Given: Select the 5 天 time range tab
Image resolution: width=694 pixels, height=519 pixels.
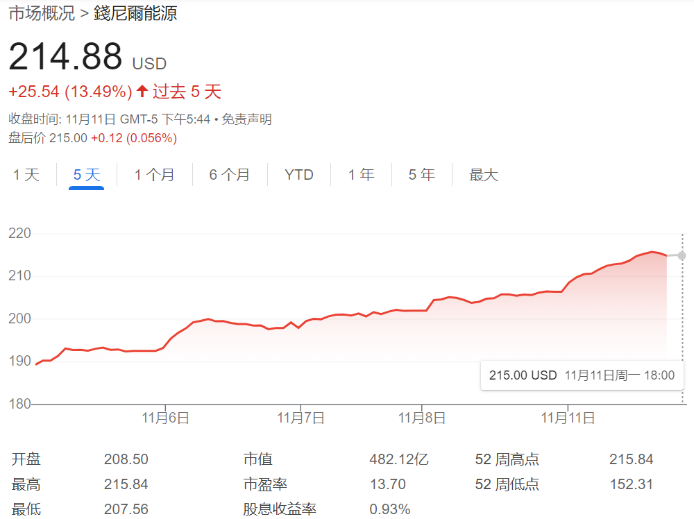Looking at the screenshot, I should point(87,175).
